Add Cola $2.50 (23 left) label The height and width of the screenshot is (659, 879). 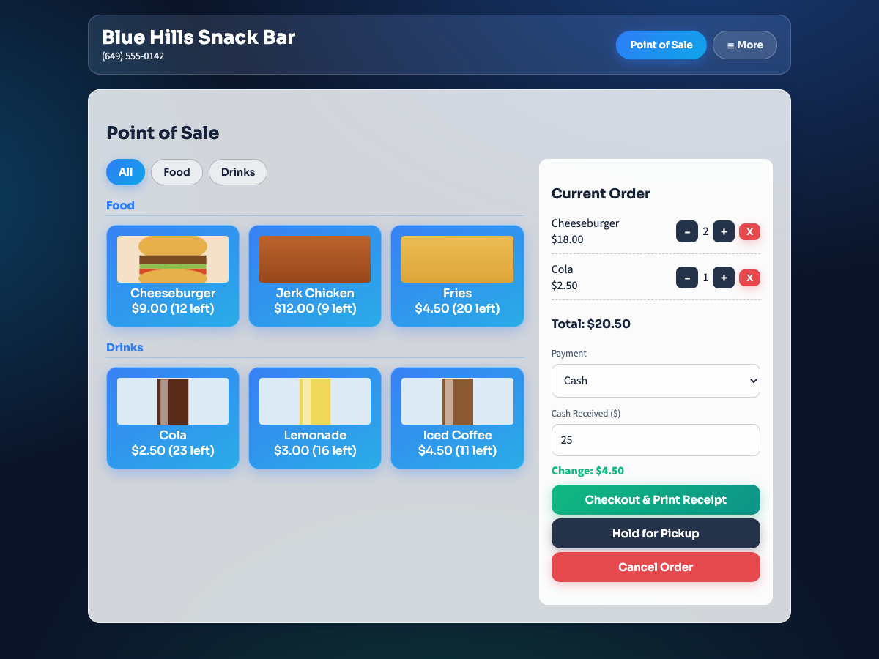point(173,443)
